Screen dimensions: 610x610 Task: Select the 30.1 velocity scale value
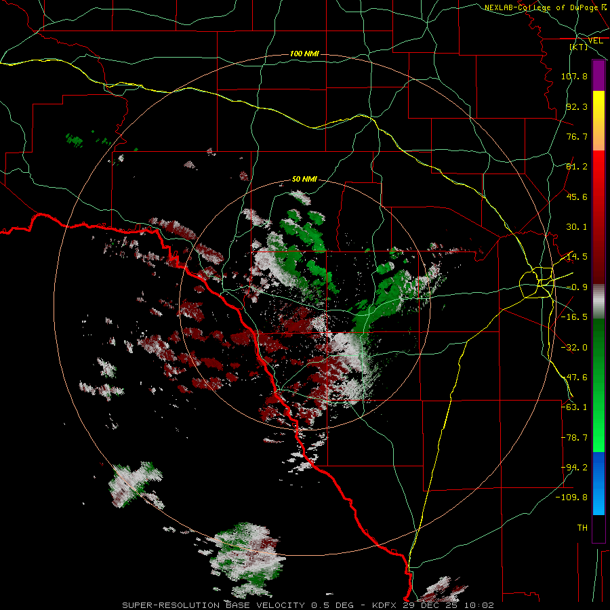coord(577,227)
